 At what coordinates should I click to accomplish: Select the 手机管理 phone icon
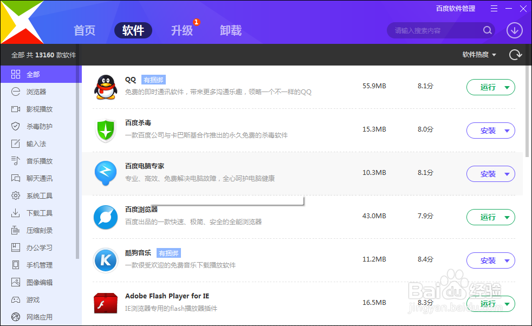tap(16, 265)
